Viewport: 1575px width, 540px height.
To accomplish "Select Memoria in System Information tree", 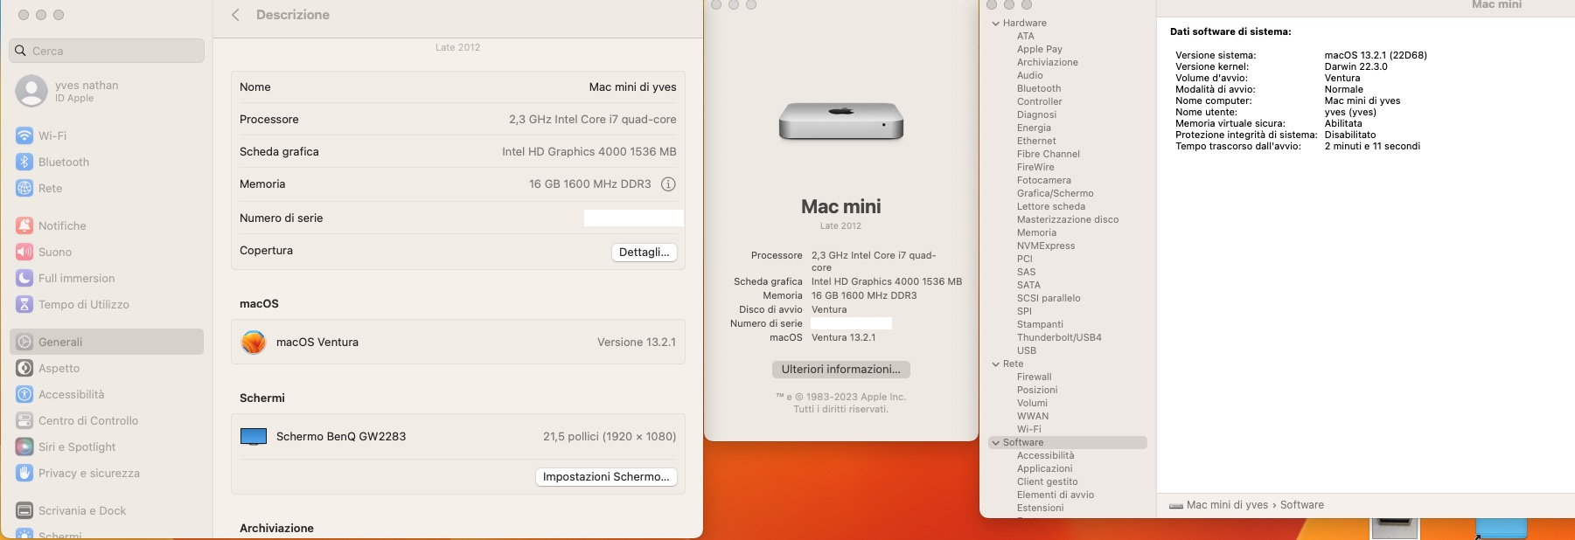I will point(1037,232).
